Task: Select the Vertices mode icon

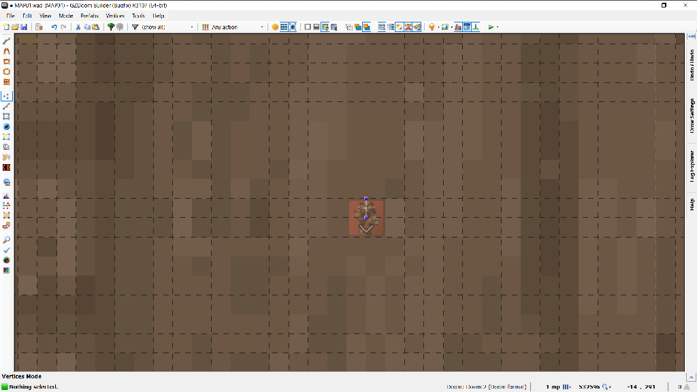Action: pos(7,96)
